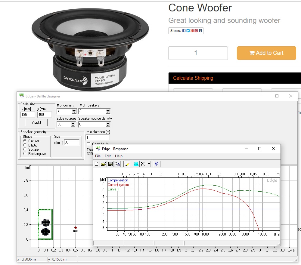Toggle the Open baffle checkbox
Viewport: 301px width, 265px height.
pos(88,144)
